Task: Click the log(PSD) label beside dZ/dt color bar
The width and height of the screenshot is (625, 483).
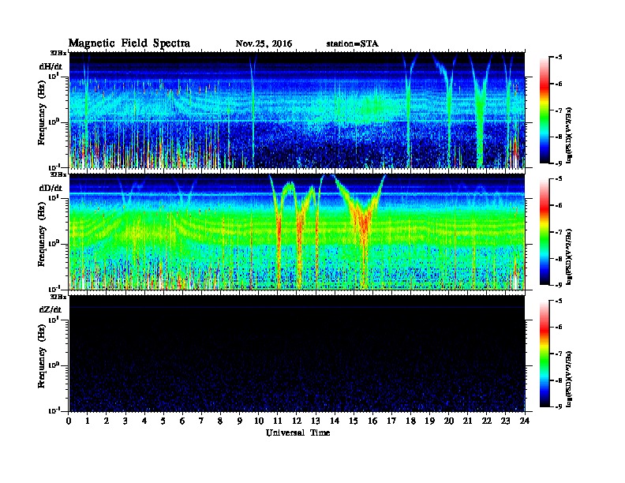Action: (569, 379)
